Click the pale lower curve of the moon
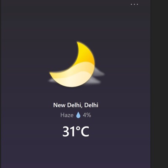This screenshot has width=168, height=168. pyautogui.click(x=73, y=80)
